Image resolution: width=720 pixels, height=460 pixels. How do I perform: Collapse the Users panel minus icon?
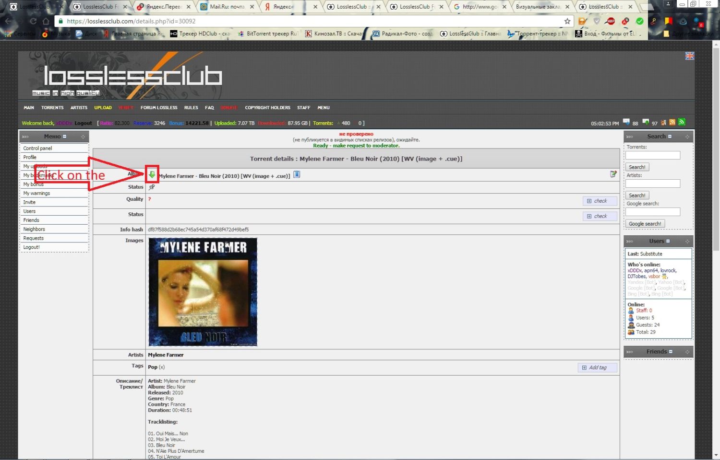tap(668, 241)
